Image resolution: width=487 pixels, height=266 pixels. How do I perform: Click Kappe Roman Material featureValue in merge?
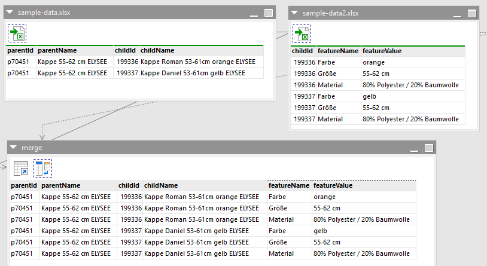[x=364, y=219]
